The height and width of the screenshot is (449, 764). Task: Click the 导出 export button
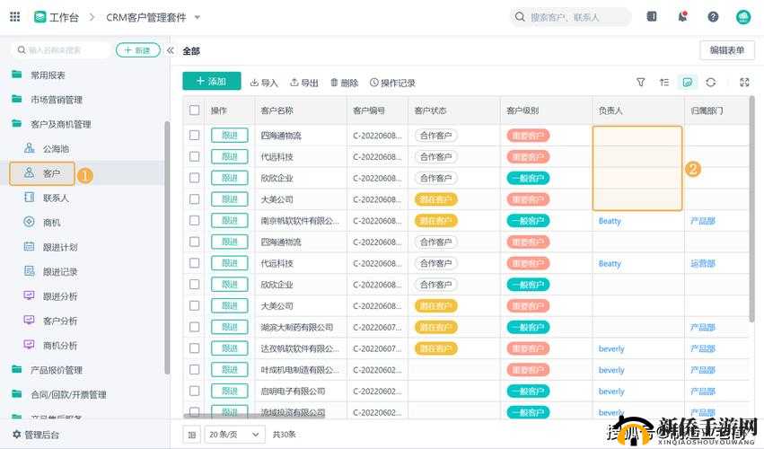point(304,83)
